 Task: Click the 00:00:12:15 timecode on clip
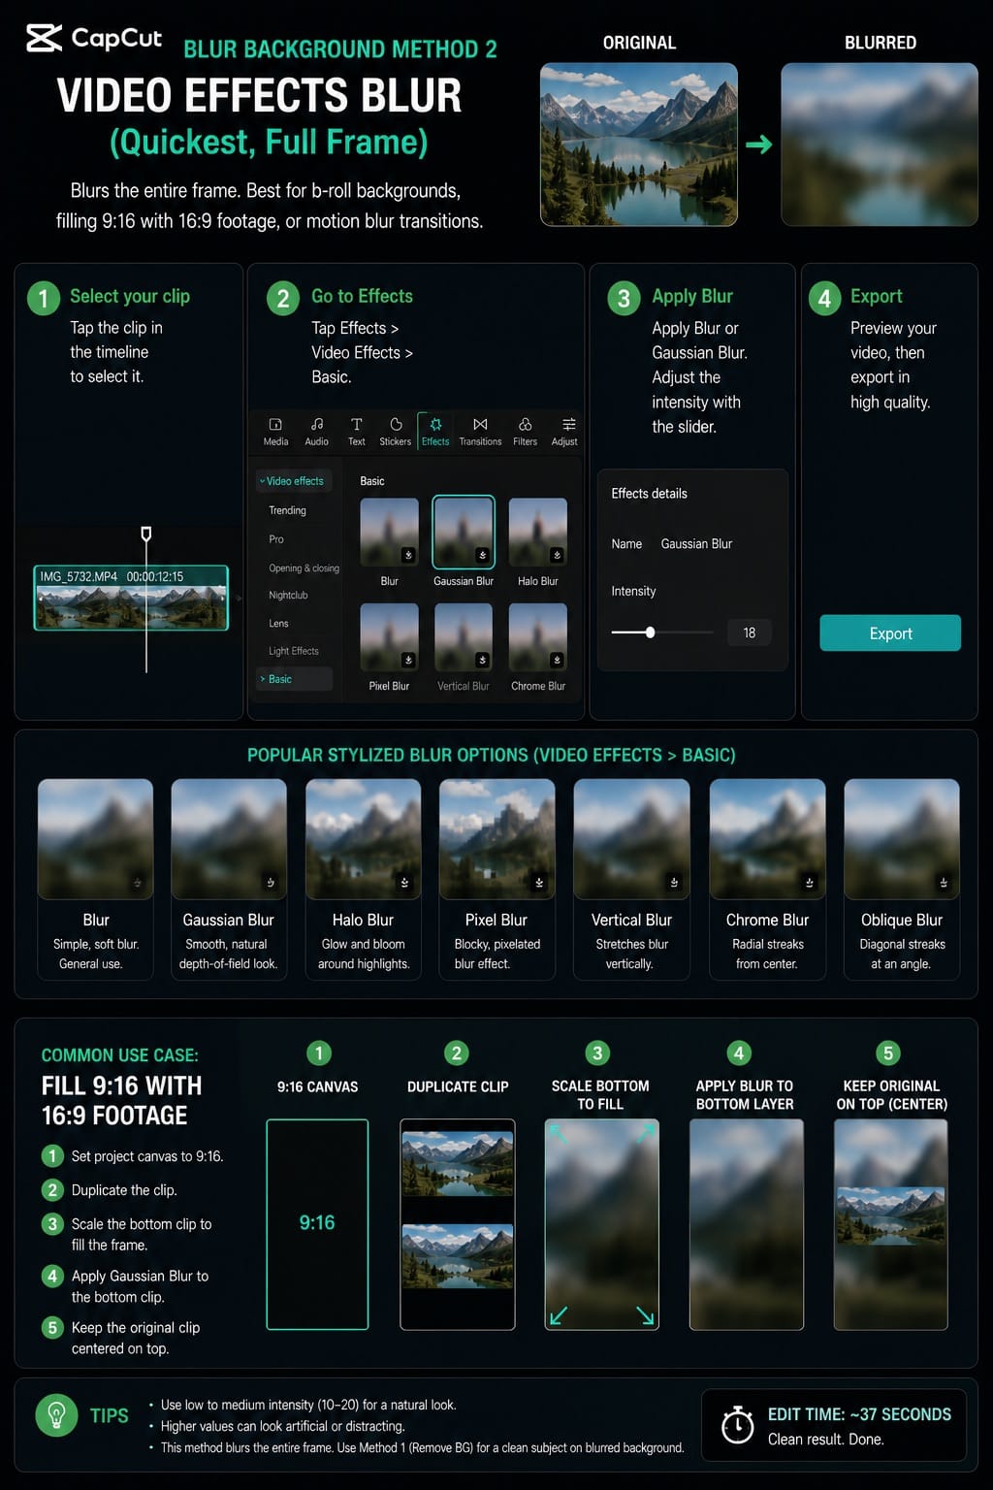155,576
